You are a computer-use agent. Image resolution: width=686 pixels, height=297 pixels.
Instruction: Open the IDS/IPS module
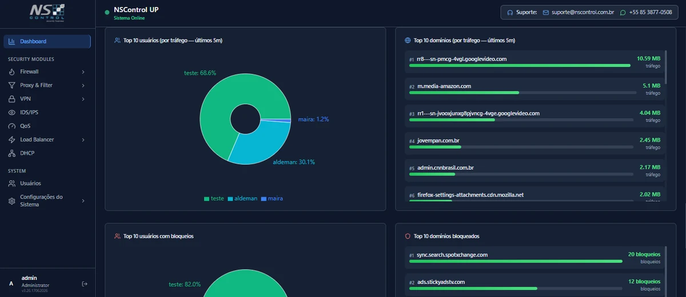(47, 113)
